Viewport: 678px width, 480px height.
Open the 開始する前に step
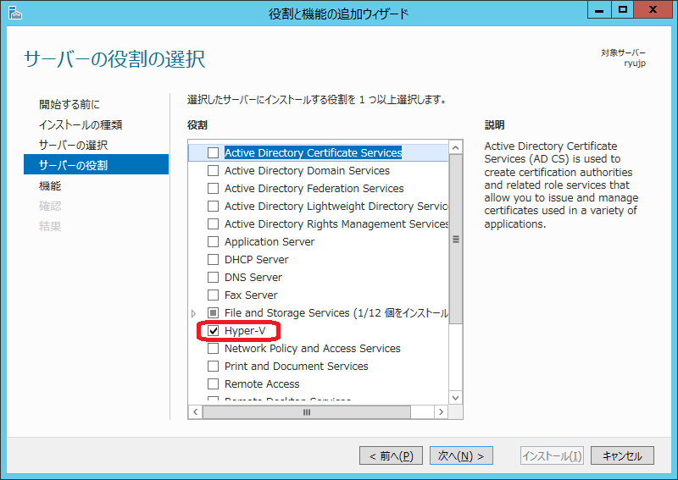point(69,104)
